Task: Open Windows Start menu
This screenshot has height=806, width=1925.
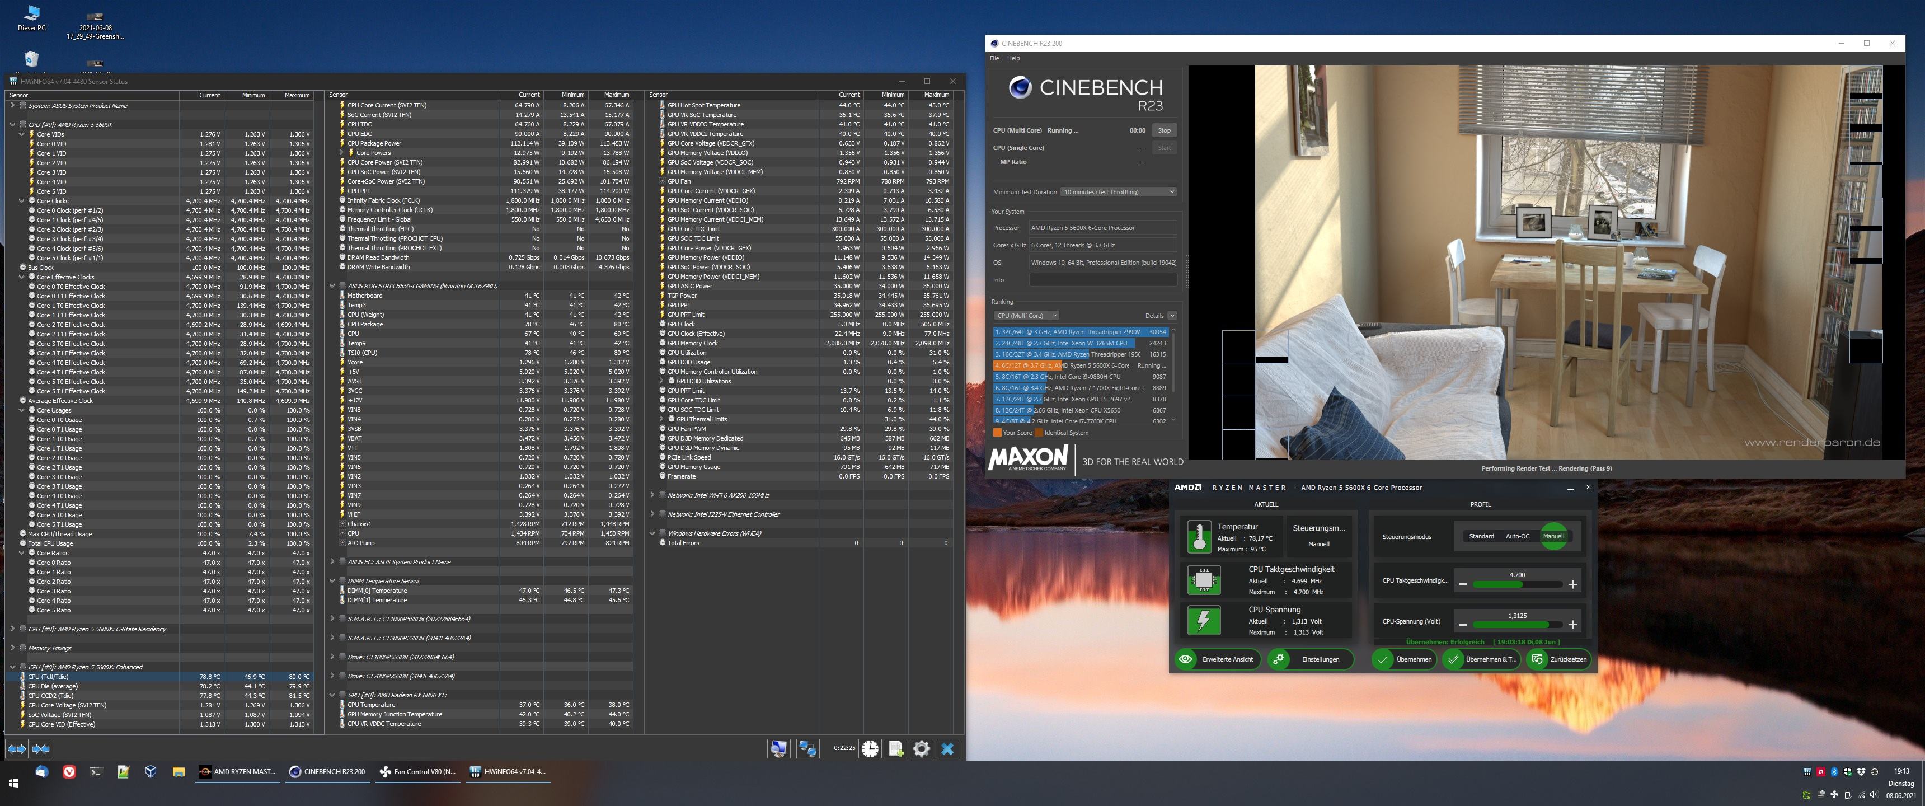Action: click(x=13, y=783)
